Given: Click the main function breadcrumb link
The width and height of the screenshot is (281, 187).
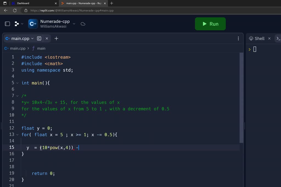Looking at the screenshot, I should (x=41, y=48).
